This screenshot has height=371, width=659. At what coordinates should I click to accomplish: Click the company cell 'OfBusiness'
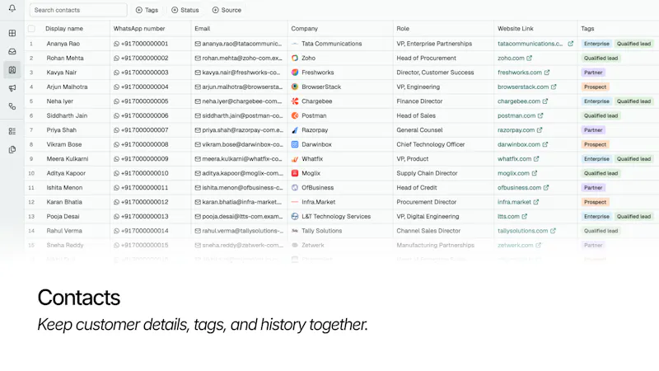[317, 188]
